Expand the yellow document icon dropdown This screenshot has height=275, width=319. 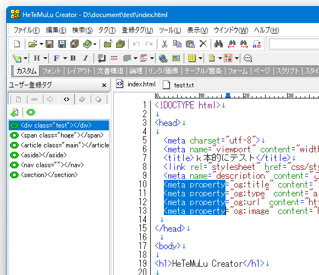[x=220, y=58]
